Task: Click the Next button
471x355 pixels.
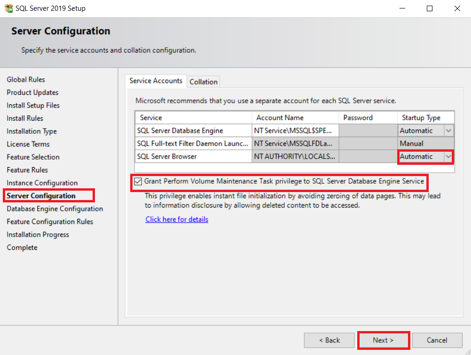Action: (383, 340)
